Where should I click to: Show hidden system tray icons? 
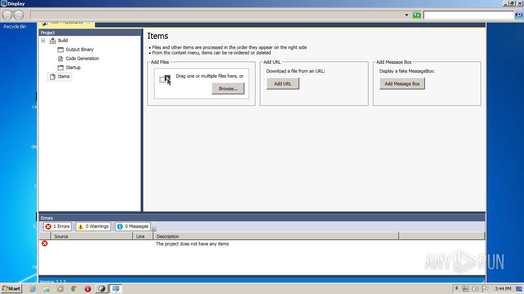tap(456, 288)
